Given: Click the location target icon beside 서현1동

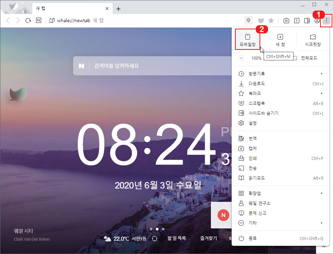Looking at the screenshot, I should [x=155, y=238].
